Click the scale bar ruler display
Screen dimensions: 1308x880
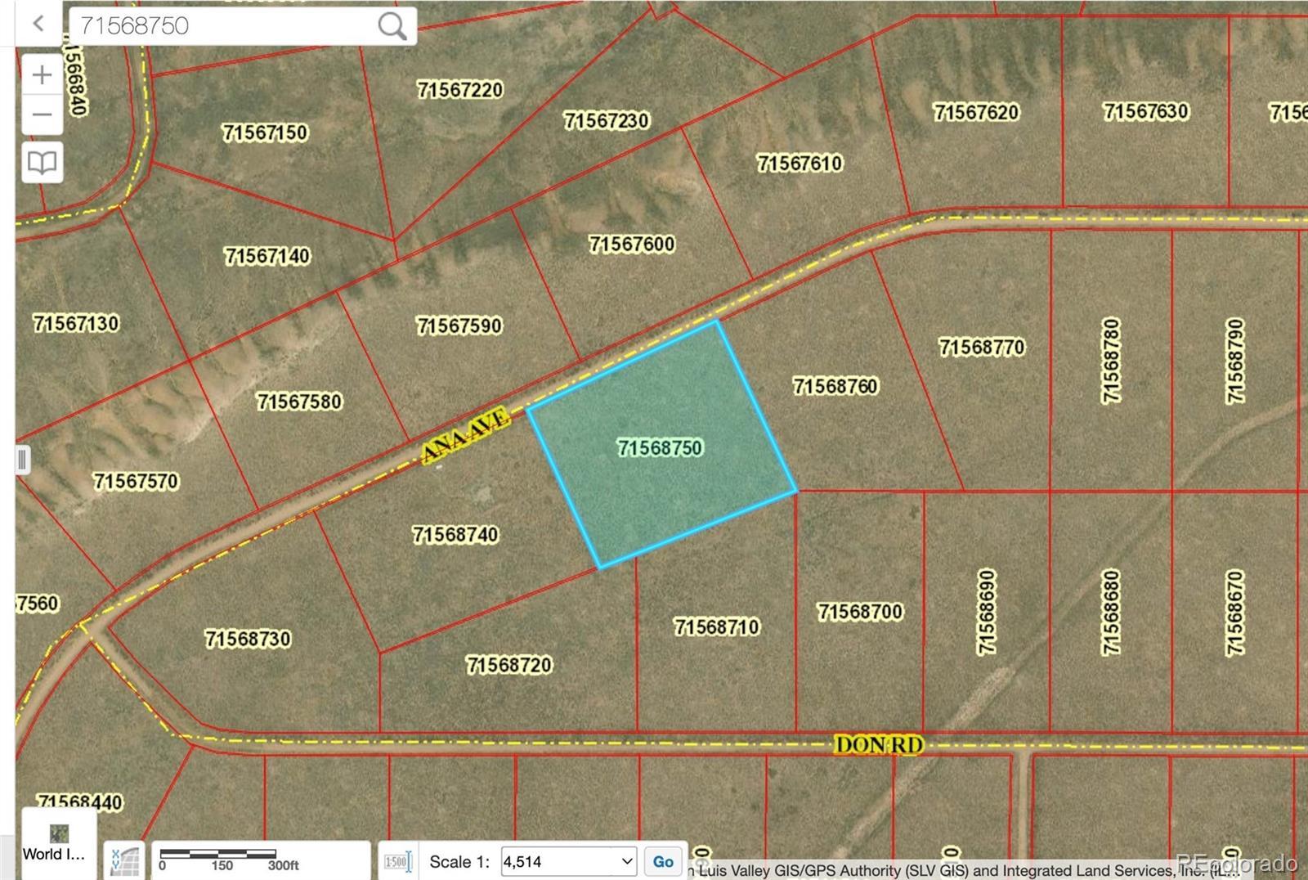(x=231, y=860)
